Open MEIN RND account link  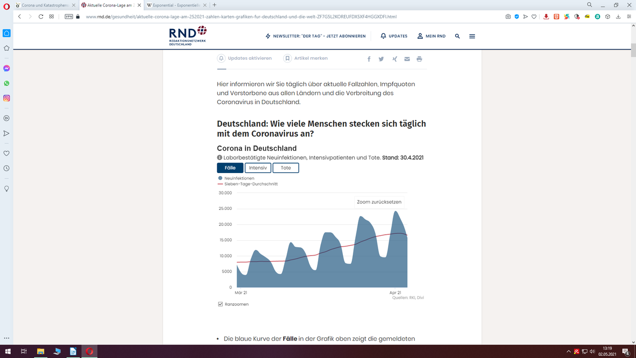pyautogui.click(x=431, y=36)
